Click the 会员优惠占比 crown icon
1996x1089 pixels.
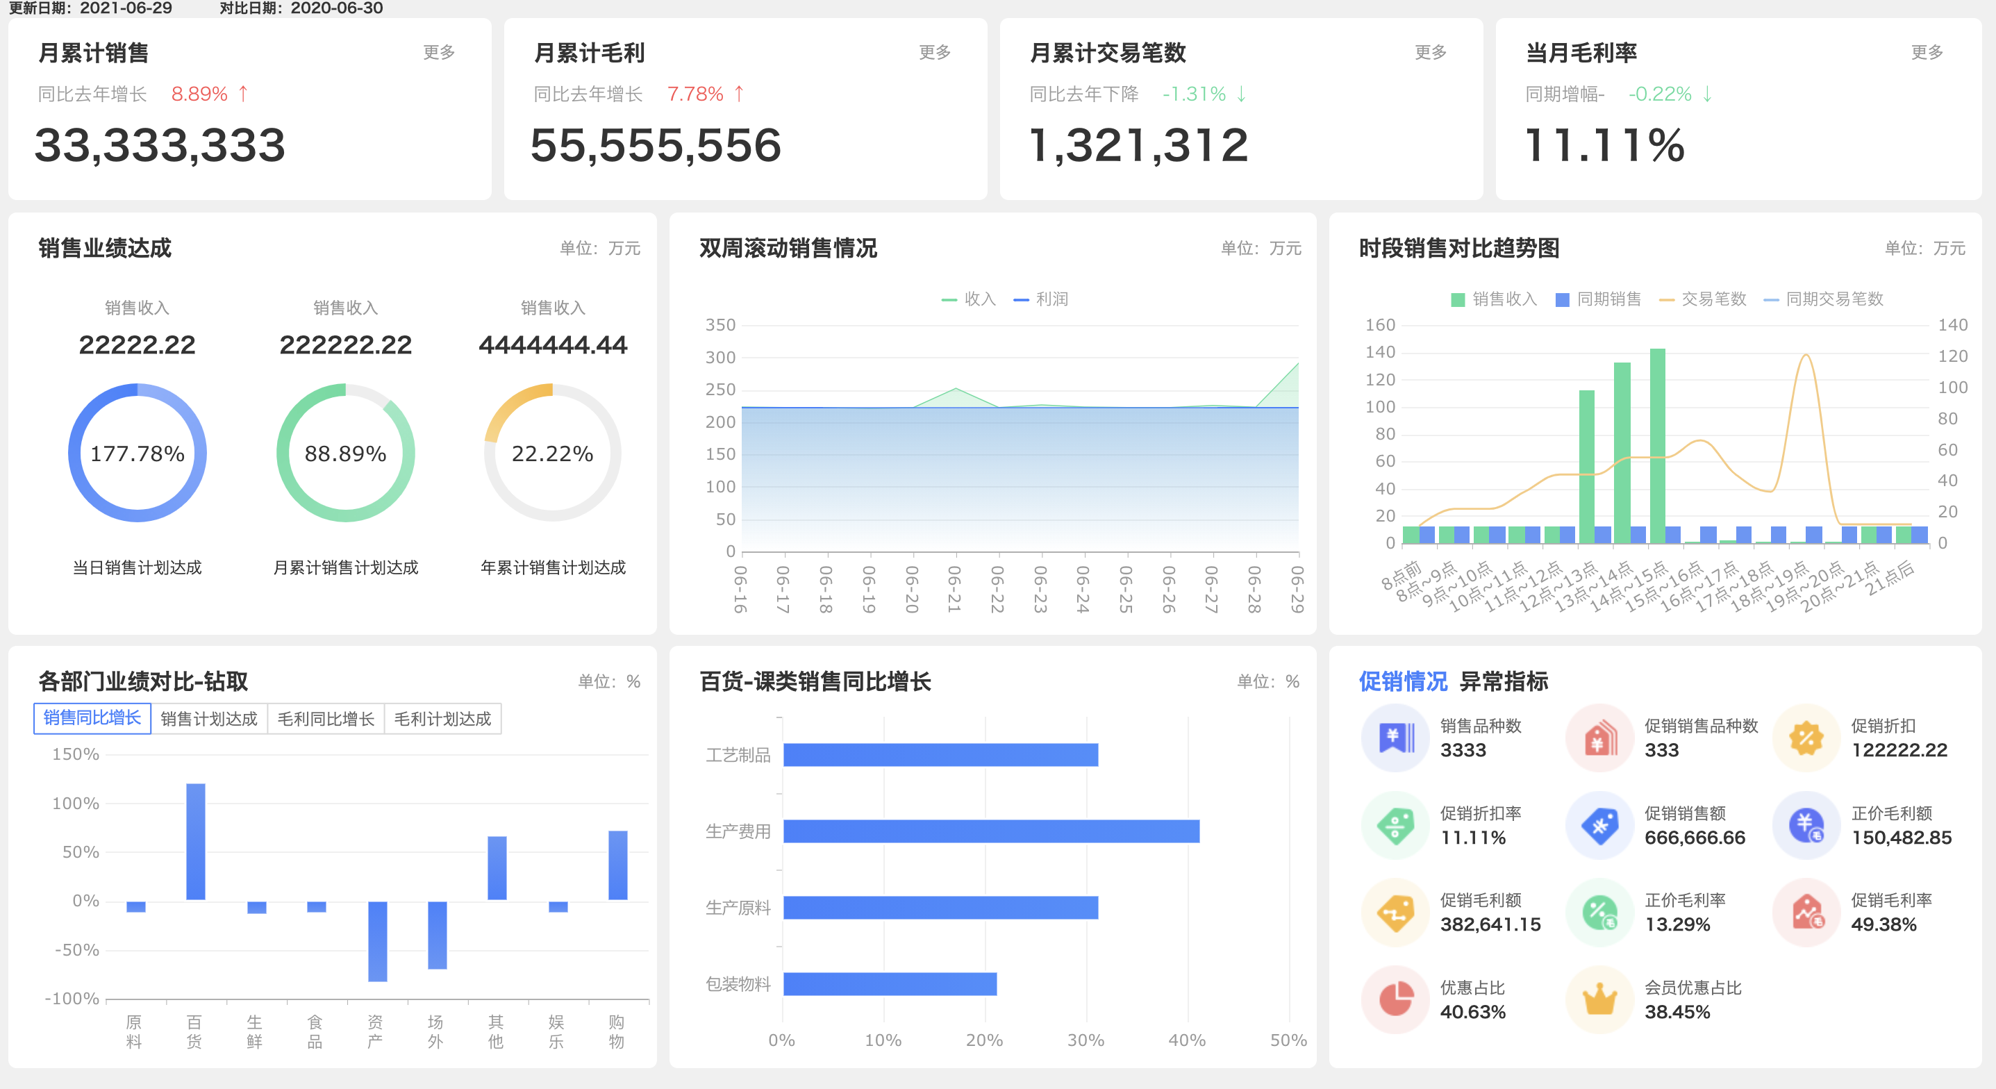pos(1599,999)
